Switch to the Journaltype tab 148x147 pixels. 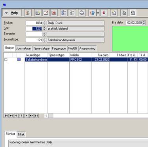(x=23, y=48)
